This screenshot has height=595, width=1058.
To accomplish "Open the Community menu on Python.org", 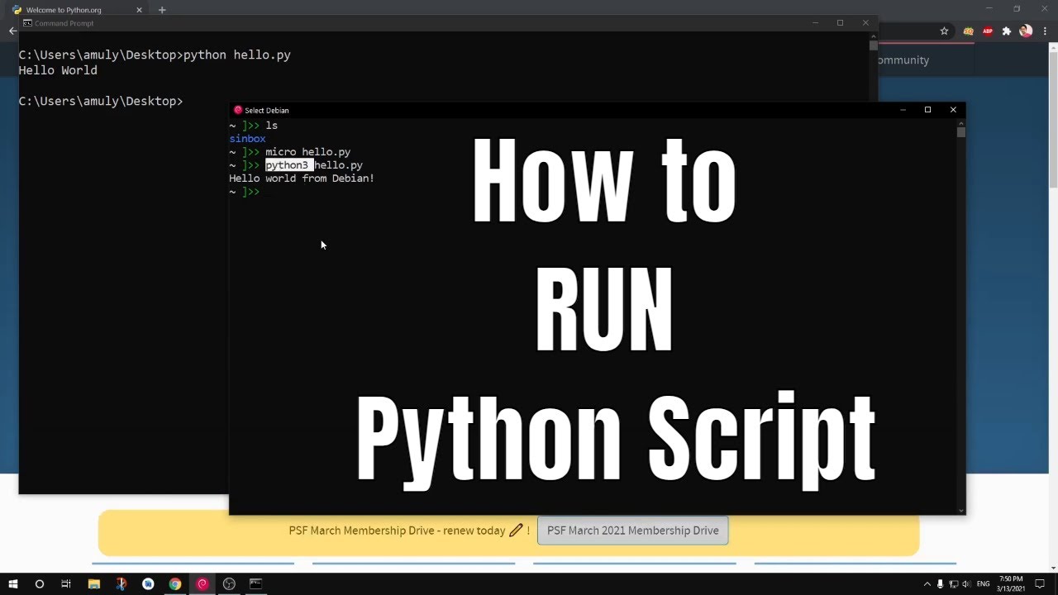I will pyautogui.click(x=903, y=59).
